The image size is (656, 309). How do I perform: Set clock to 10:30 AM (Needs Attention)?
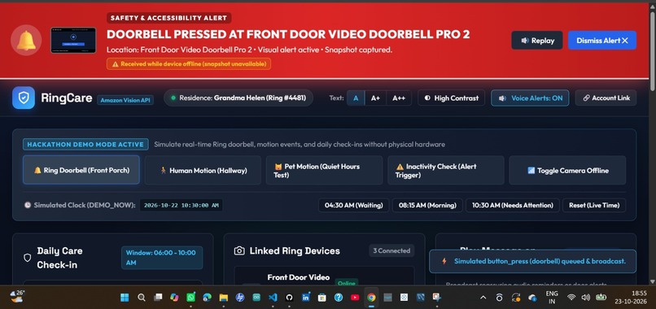tap(513, 205)
